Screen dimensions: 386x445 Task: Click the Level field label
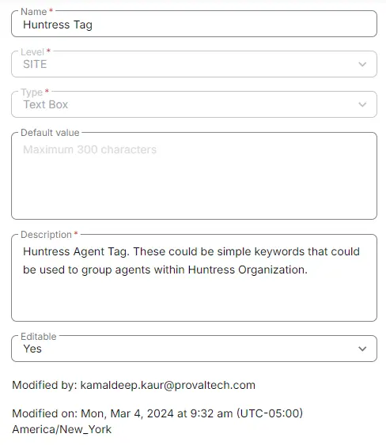click(32, 52)
